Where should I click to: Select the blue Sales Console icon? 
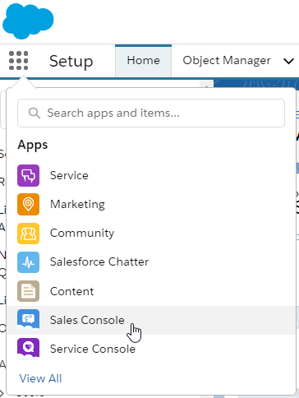pyautogui.click(x=28, y=320)
